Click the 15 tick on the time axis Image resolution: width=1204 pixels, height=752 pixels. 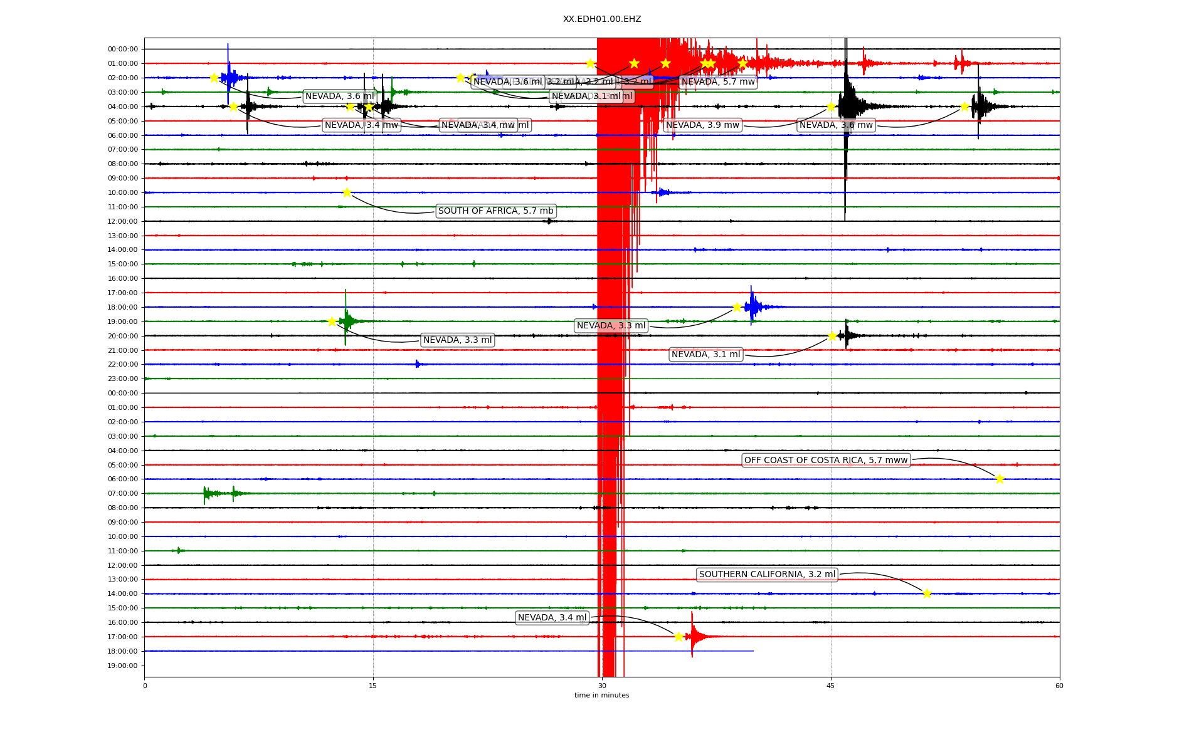click(x=373, y=686)
